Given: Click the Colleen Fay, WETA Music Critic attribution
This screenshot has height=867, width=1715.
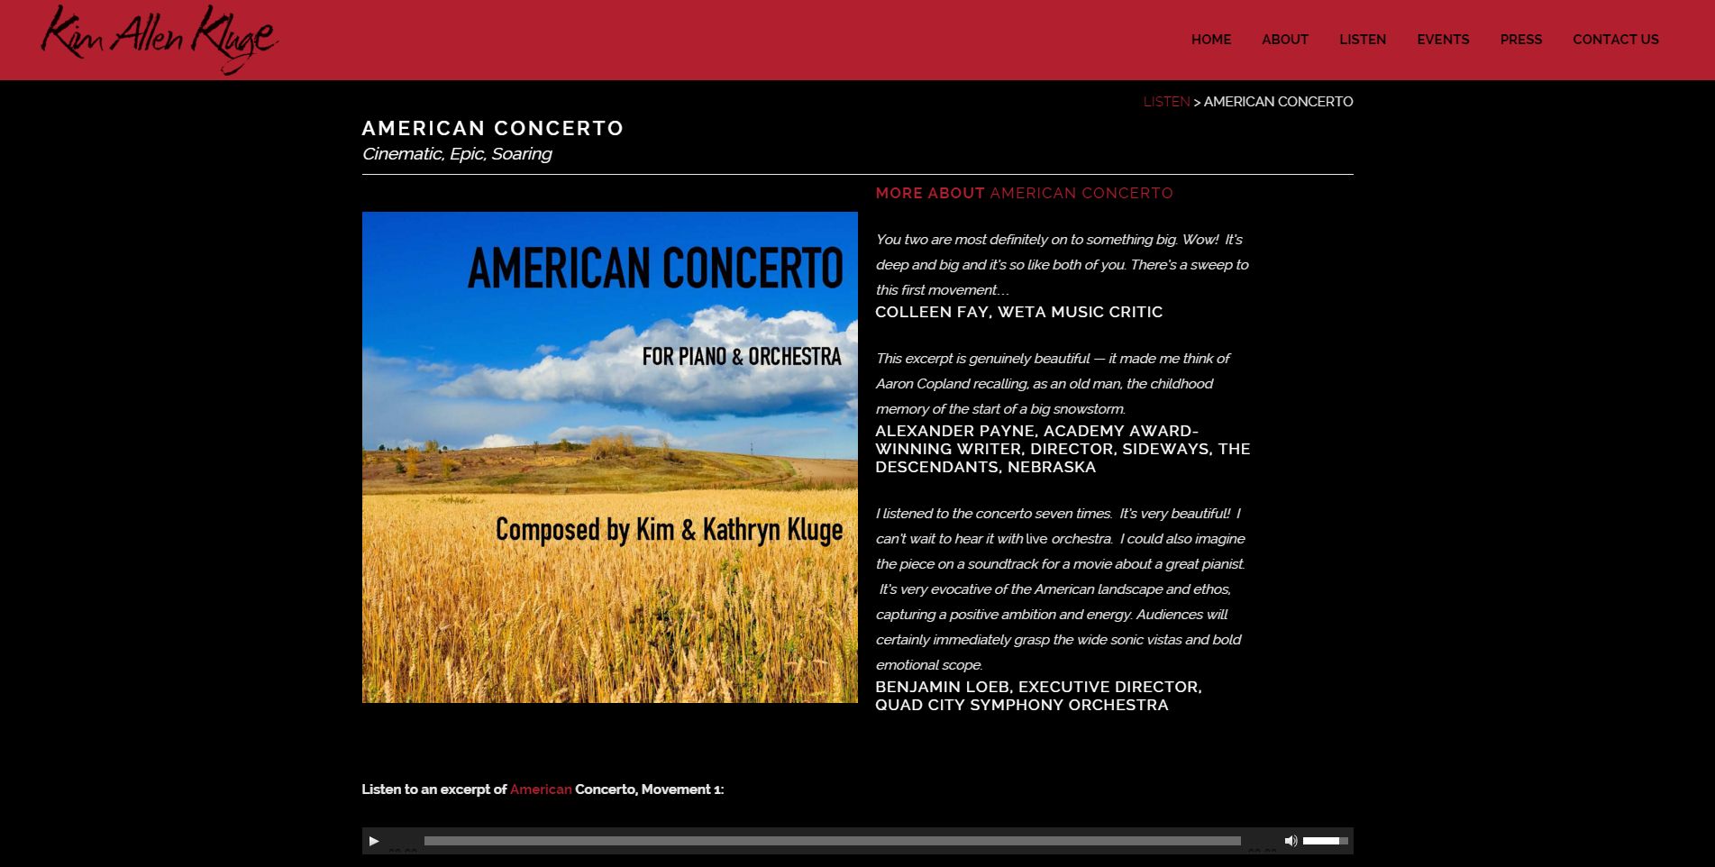Looking at the screenshot, I should [x=1018, y=312].
